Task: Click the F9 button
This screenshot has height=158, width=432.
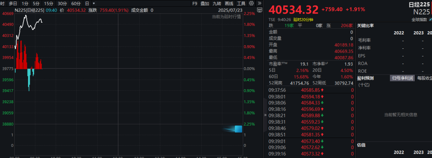Action: (195, 4)
